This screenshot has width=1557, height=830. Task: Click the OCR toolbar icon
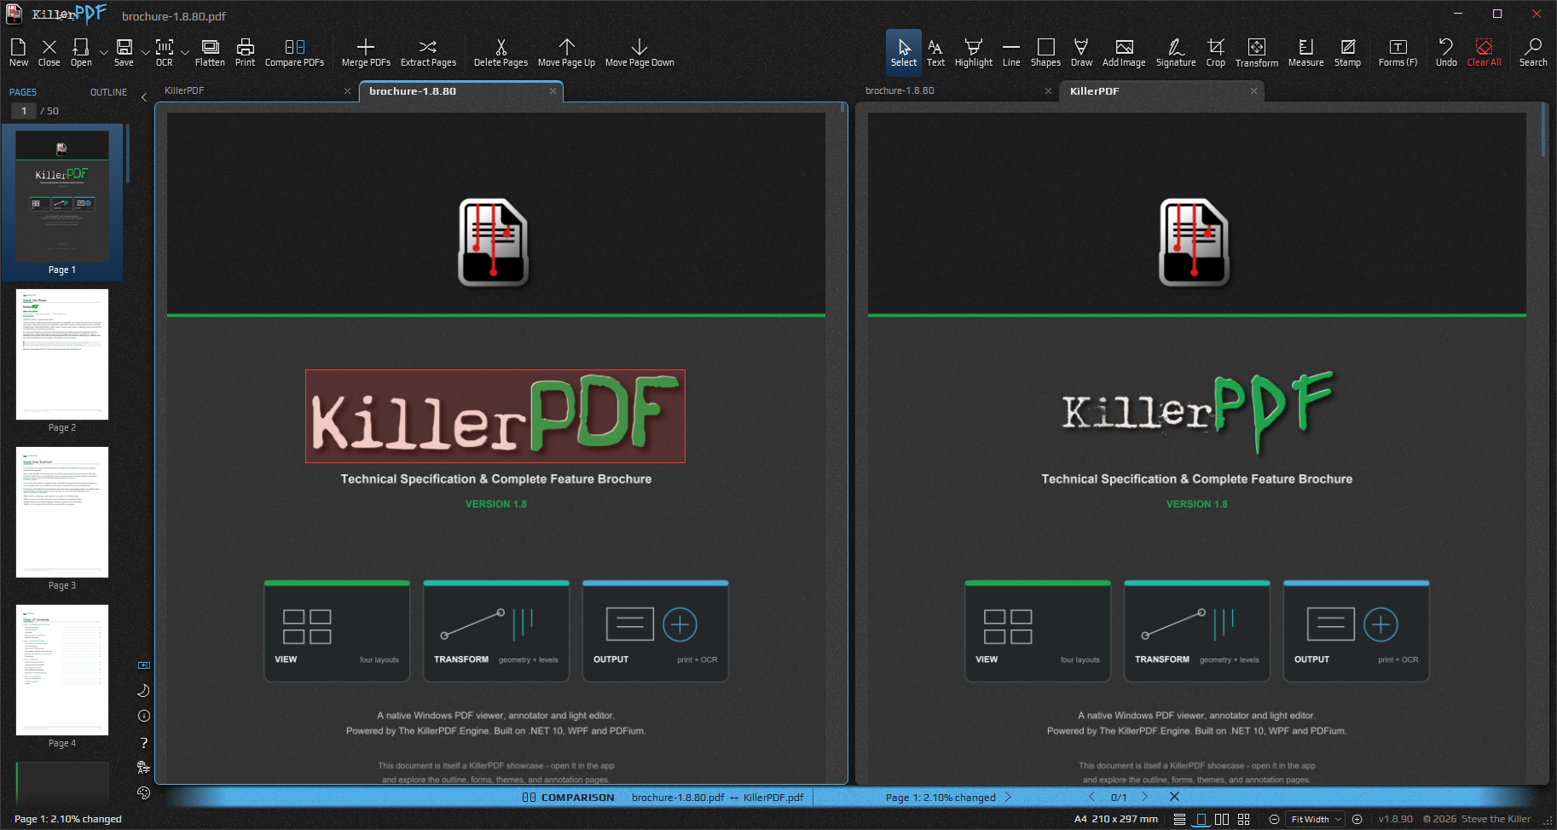click(x=165, y=52)
